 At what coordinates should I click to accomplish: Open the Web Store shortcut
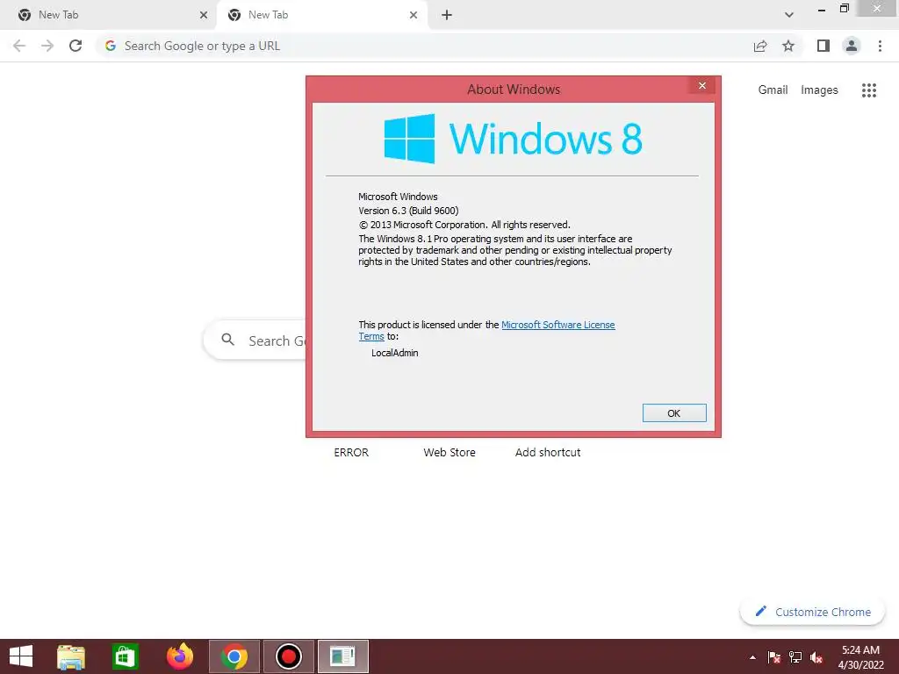tap(449, 452)
